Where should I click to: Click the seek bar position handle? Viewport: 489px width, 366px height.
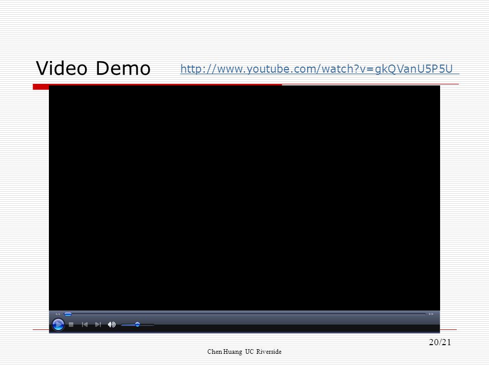(68, 314)
